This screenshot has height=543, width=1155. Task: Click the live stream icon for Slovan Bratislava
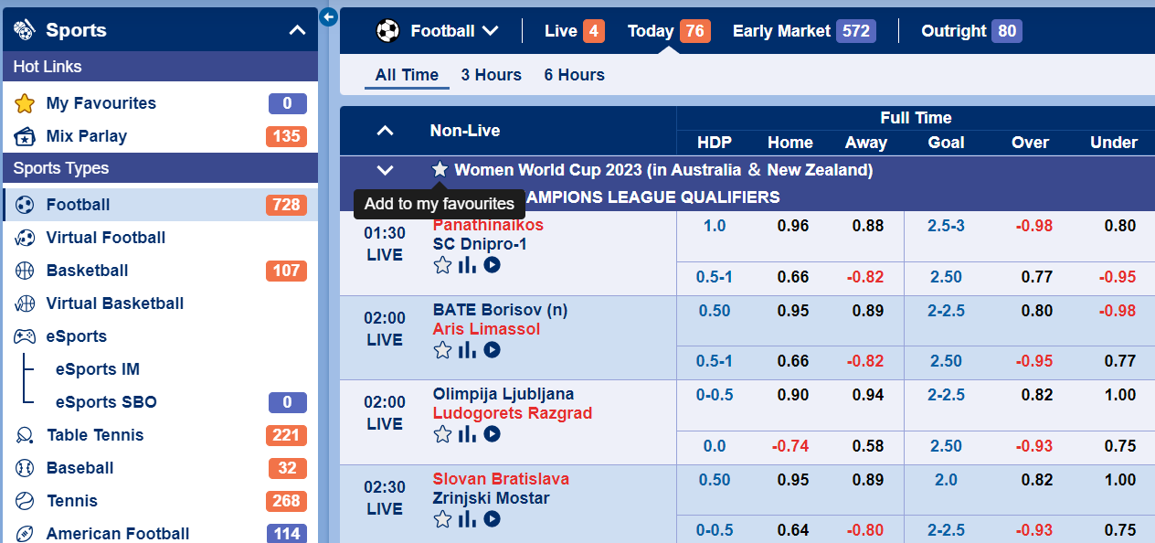(492, 519)
